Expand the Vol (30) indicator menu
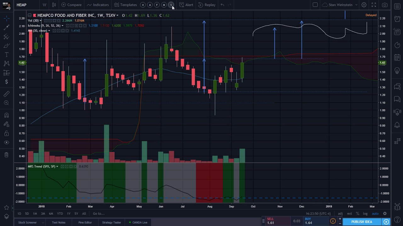Screen dimensions: 403x226 [41, 21]
